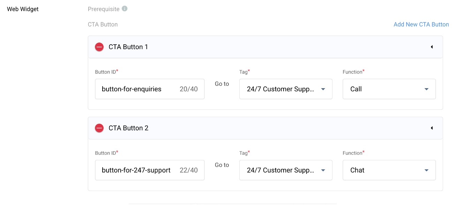Screen dimensions: 472x207
Task: Select the Web Widget section label
Action: (23, 9)
